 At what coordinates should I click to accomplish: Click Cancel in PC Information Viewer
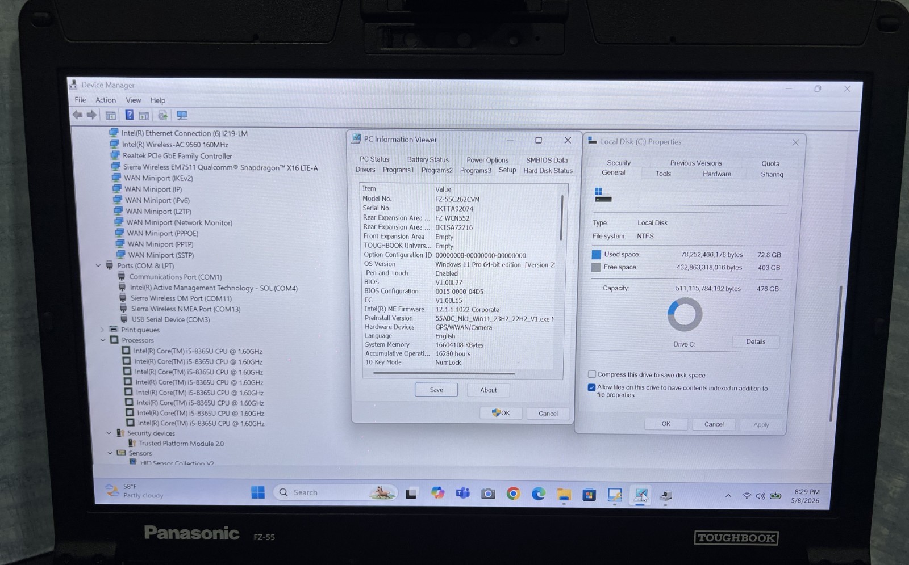click(548, 414)
